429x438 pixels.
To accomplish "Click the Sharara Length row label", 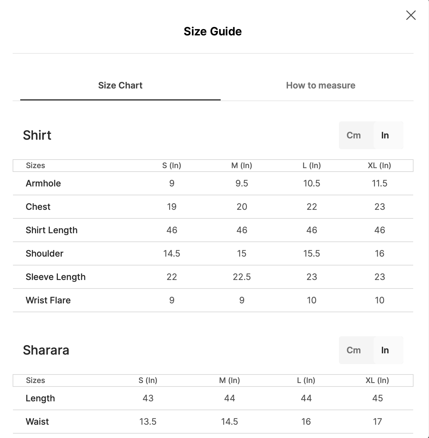I will pyautogui.click(x=40, y=398).
